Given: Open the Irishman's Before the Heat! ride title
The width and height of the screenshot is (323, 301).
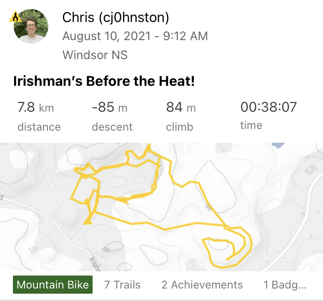Looking at the screenshot, I should (104, 81).
